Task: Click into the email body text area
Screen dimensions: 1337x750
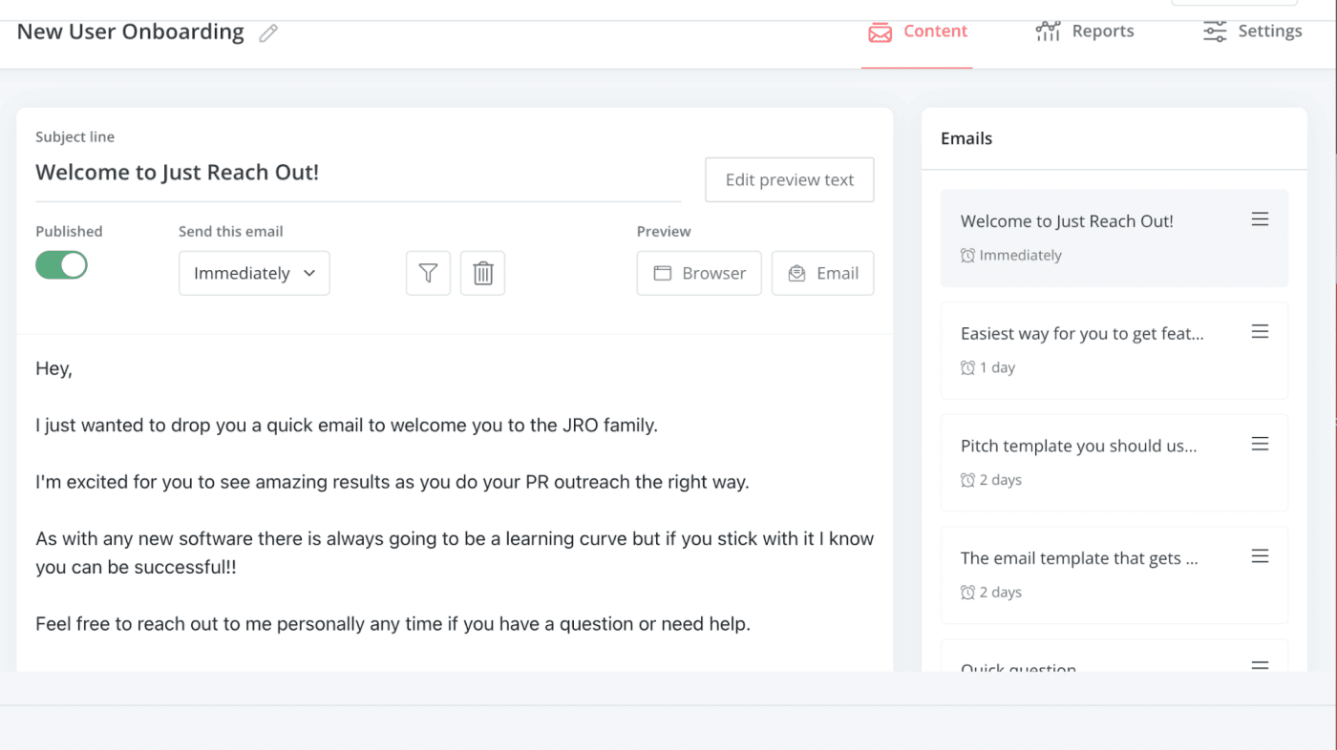Action: tap(455, 501)
